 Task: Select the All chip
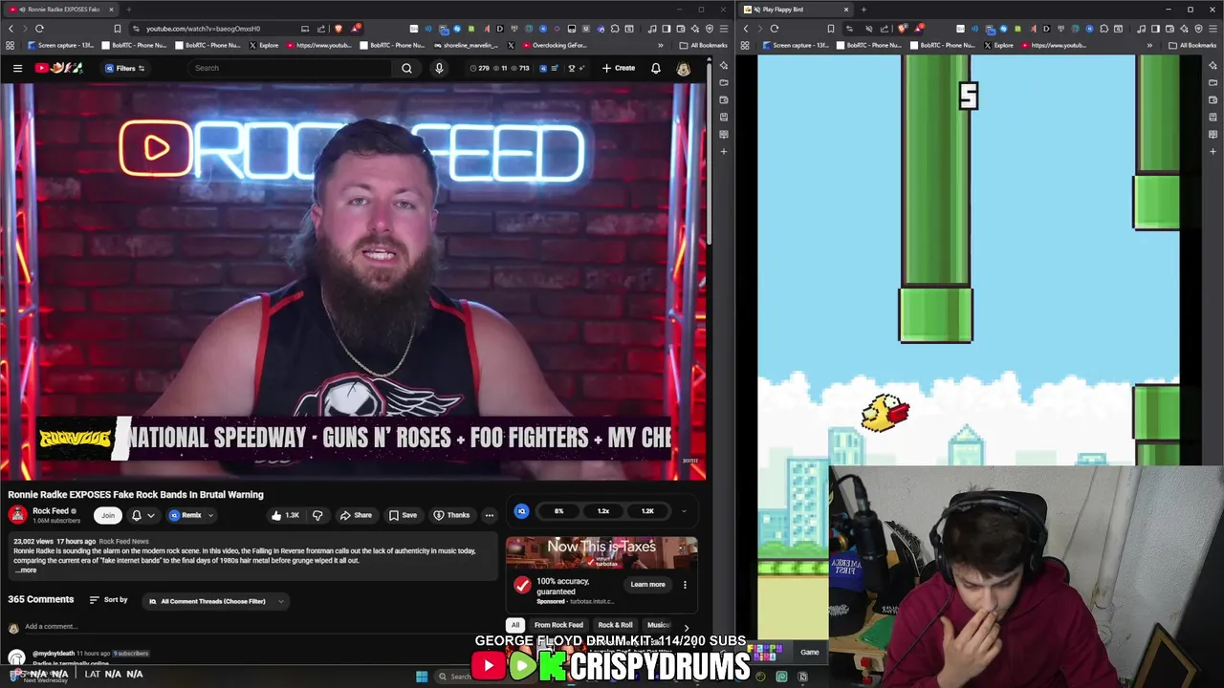(x=515, y=625)
